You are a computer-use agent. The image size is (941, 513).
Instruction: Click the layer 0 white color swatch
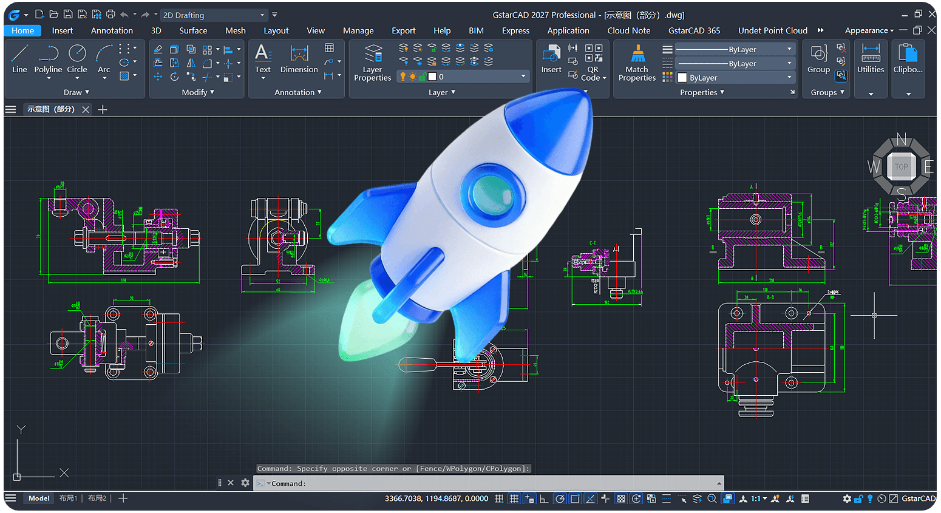432,76
